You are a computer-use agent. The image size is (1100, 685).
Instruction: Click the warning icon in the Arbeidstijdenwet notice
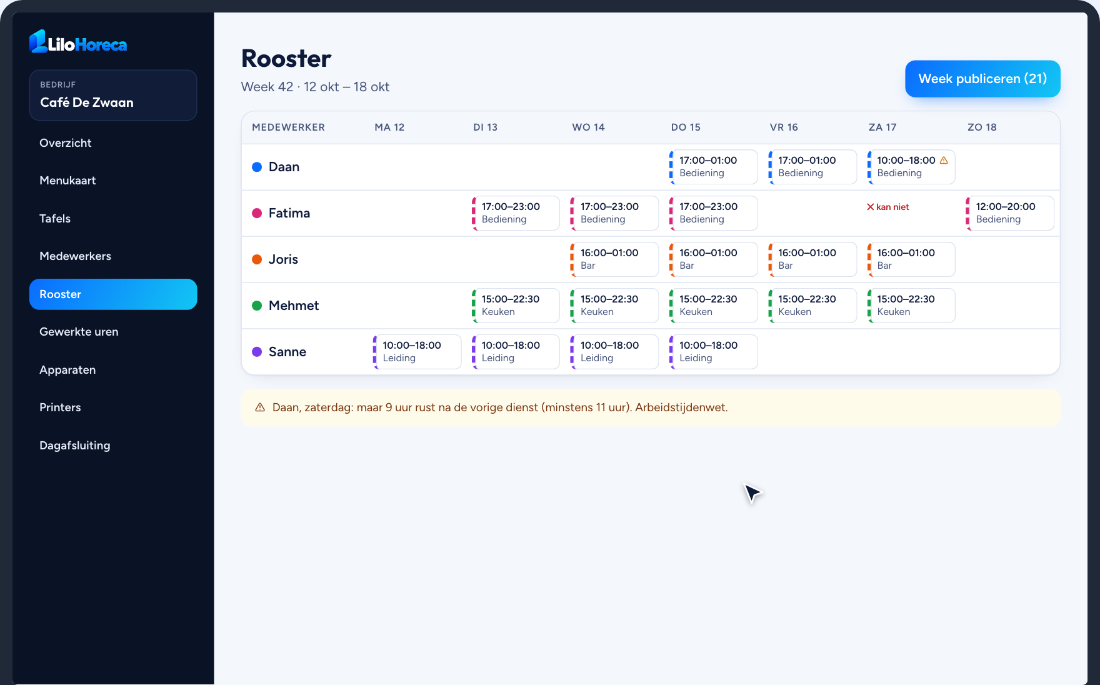260,407
